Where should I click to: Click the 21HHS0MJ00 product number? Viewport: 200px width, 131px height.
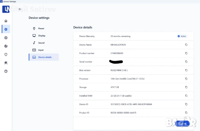pos(117,53)
